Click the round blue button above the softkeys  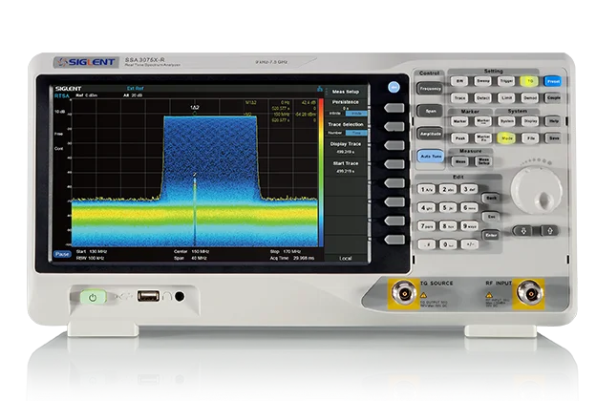click(394, 87)
